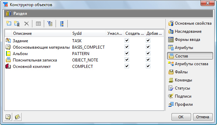Toggle Создать checkbox for Альбом
Viewport: 217px width, 125px height.
point(127,53)
